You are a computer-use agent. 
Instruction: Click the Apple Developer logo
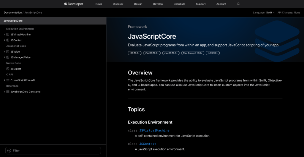[x=74, y=4]
